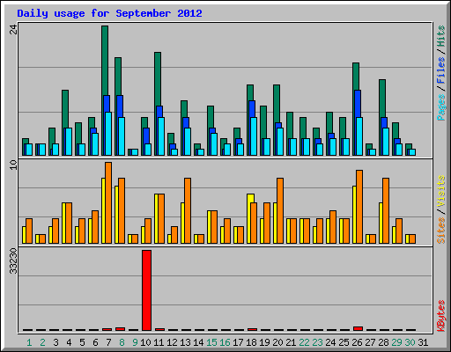Viewport: 451px width, 352px height.
Task: Click green day label "8" on the x-axis
Action: tap(122, 342)
